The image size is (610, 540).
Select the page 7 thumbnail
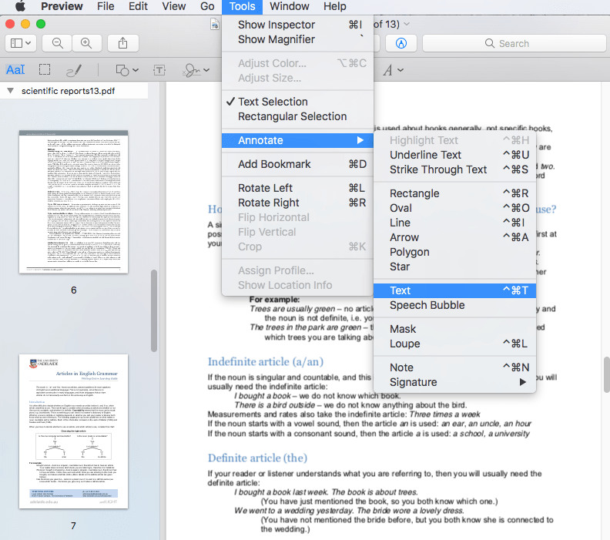[73, 431]
